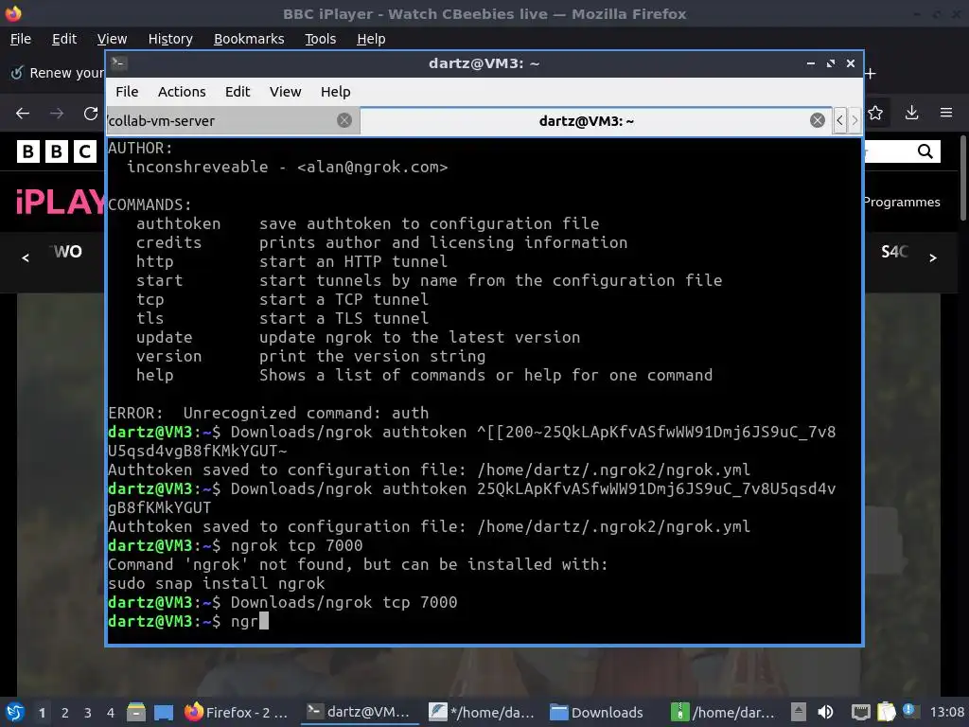Screen dimensions: 969x727
Task: Select the BBC TWO channel
Action: [x=67, y=252]
